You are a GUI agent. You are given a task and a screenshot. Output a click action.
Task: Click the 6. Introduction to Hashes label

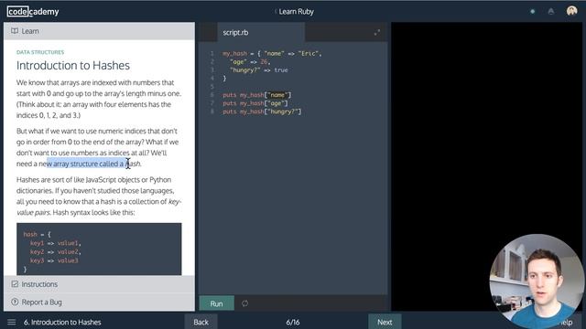[62, 322]
